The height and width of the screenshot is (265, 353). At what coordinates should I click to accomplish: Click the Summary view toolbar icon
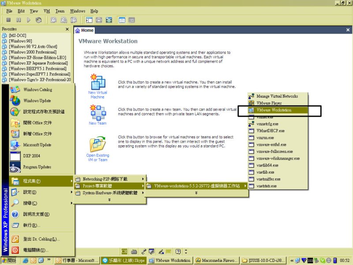click(x=122, y=20)
